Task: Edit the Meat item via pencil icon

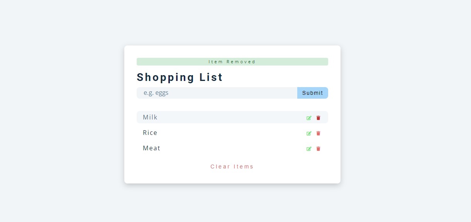Action: click(309, 149)
